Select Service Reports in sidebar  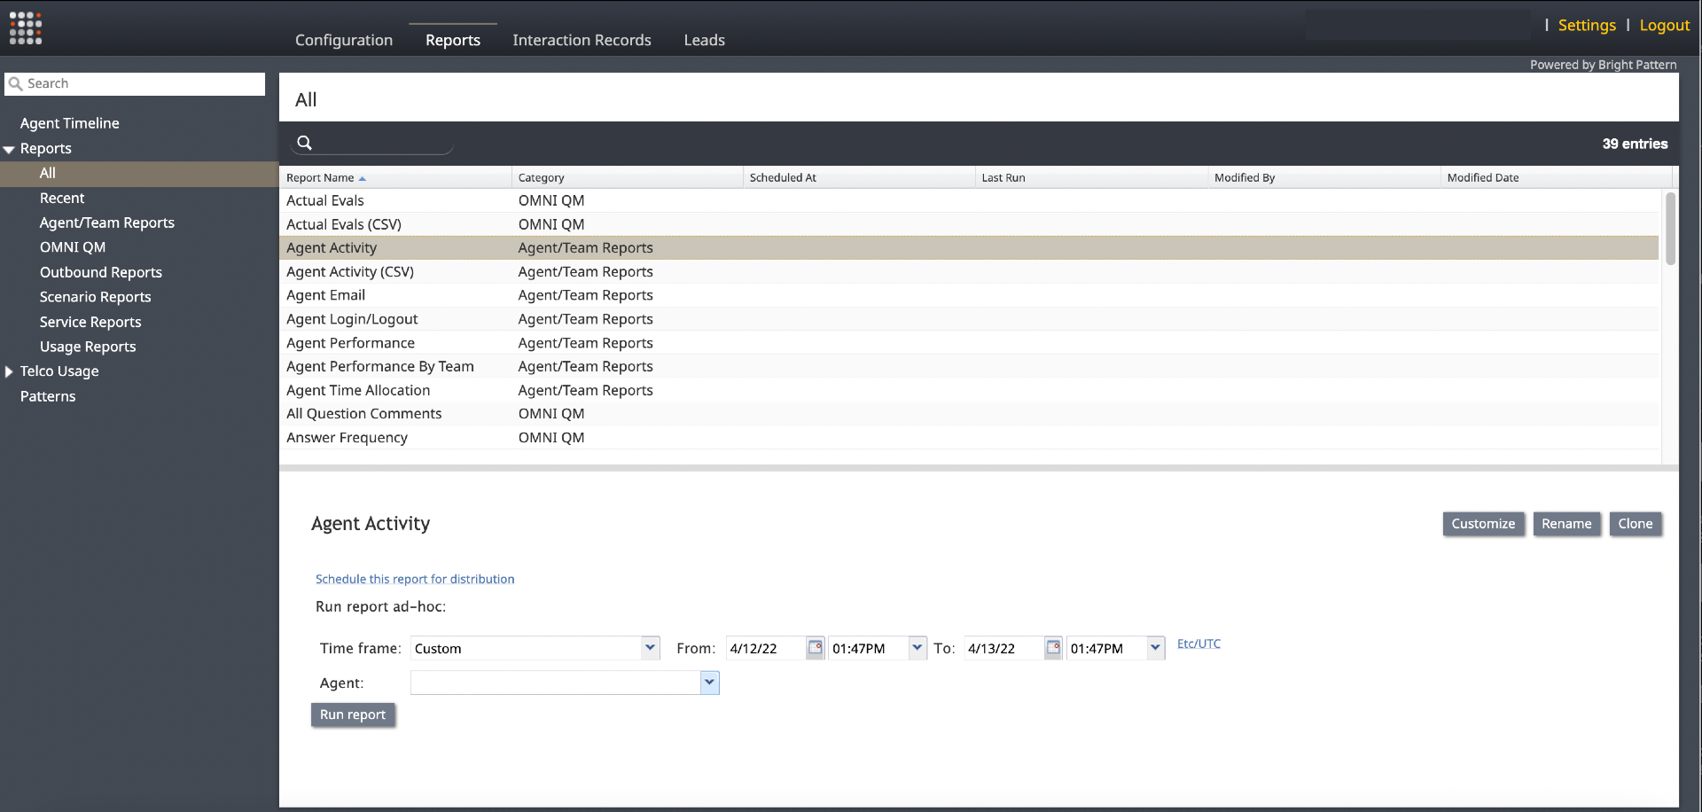90,322
